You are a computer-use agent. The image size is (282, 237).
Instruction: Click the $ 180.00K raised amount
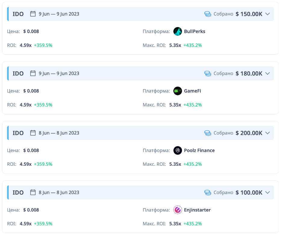click(249, 73)
